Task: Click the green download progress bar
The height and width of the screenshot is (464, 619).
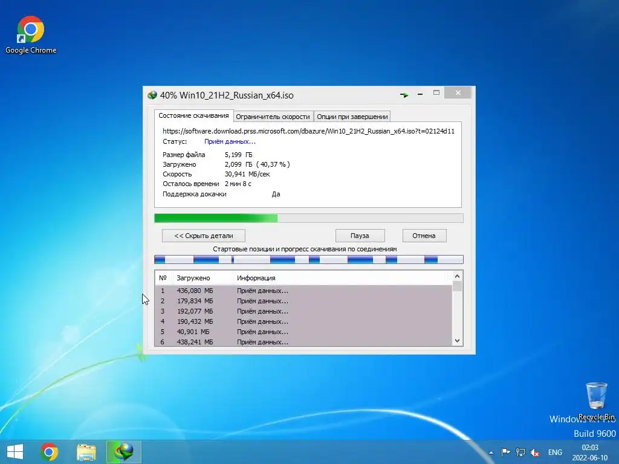Action: tap(309, 218)
